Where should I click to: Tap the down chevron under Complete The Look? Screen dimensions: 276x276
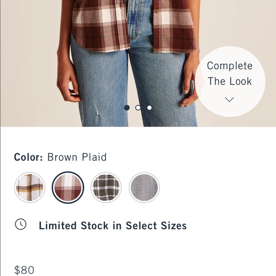point(229,99)
